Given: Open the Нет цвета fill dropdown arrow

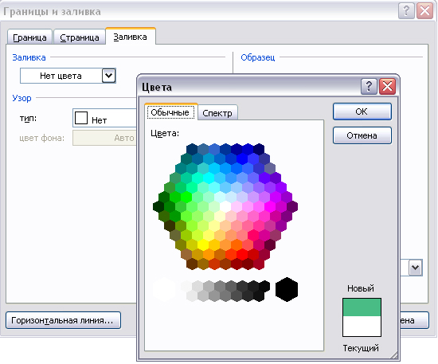Looking at the screenshot, I should [x=108, y=76].
